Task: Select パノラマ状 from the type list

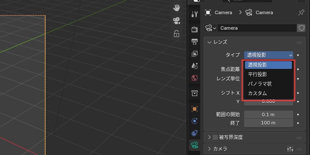Action: [x=268, y=84]
